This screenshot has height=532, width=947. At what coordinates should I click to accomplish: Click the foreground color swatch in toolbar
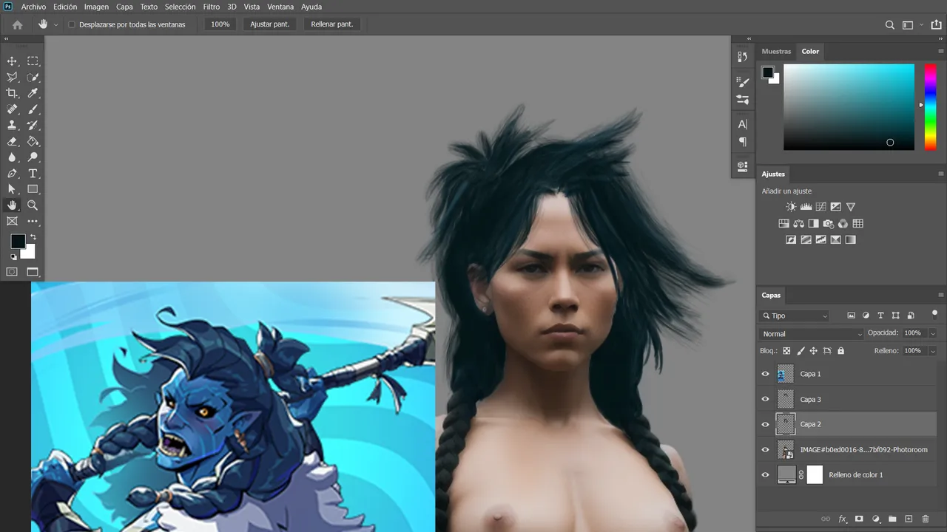(18, 242)
